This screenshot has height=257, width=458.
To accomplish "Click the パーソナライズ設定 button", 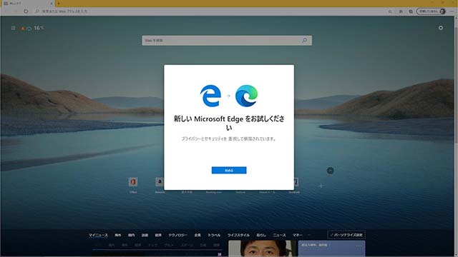I will coord(346,235).
